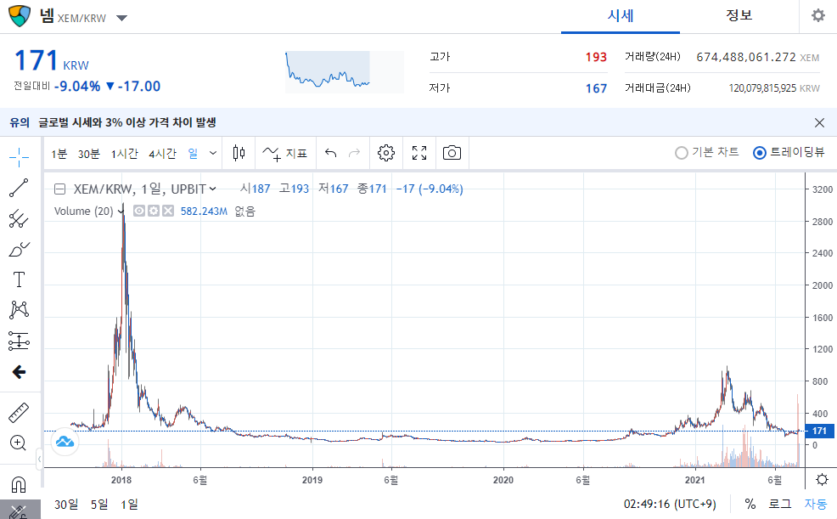Click the 거래대금 120,079,815,925 value

point(762,88)
